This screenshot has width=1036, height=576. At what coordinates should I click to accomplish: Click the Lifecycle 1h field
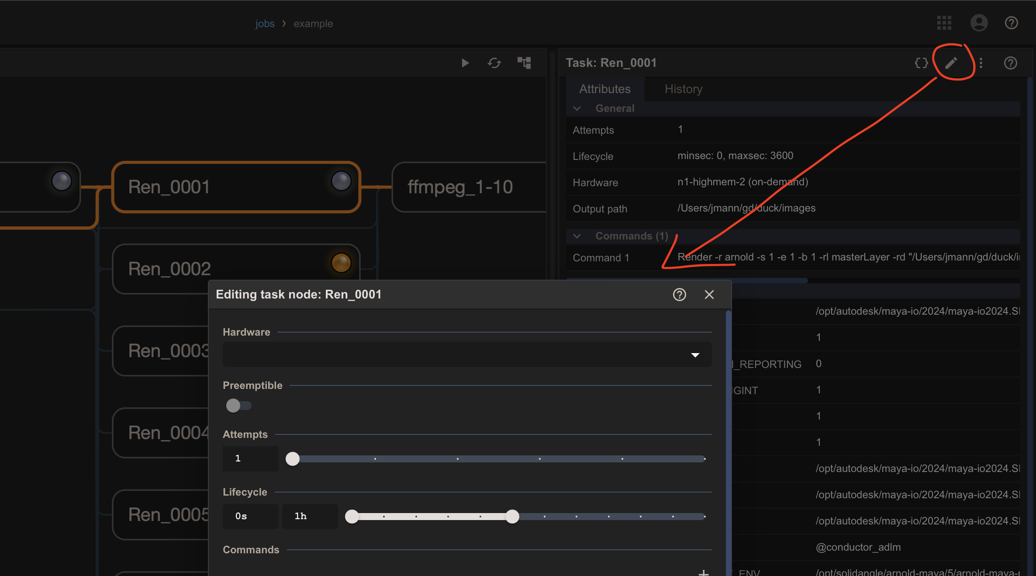(x=310, y=517)
